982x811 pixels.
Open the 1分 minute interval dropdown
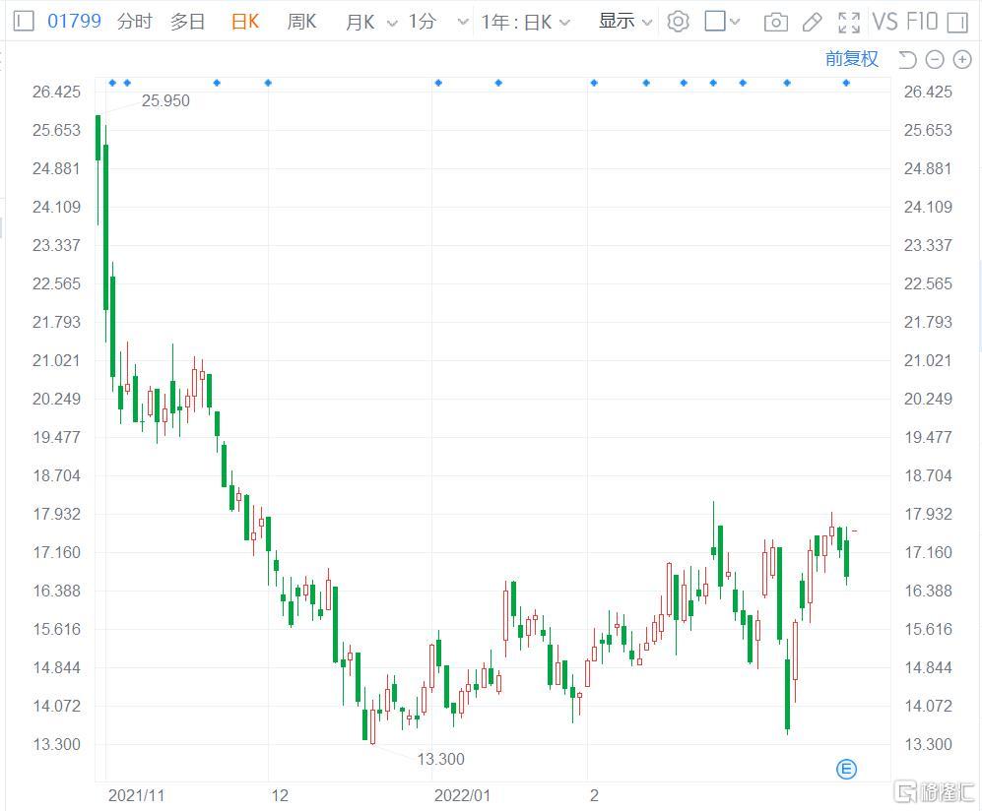click(434, 22)
